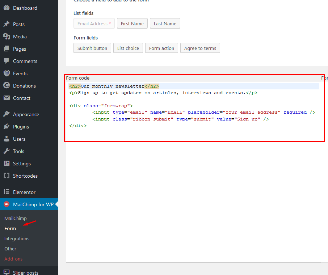Click the Plugins plug icon
This screenshot has height=275, width=328.
pyautogui.click(x=7, y=127)
